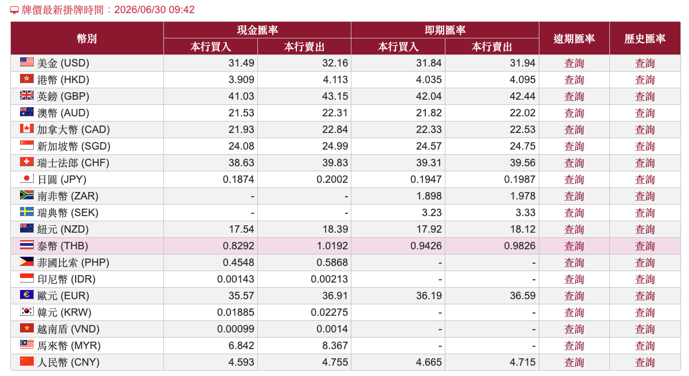Open 歷史匯率 查詢 for 瑞典幣 (SEK)
This screenshot has width=689, height=376.
click(645, 213)
